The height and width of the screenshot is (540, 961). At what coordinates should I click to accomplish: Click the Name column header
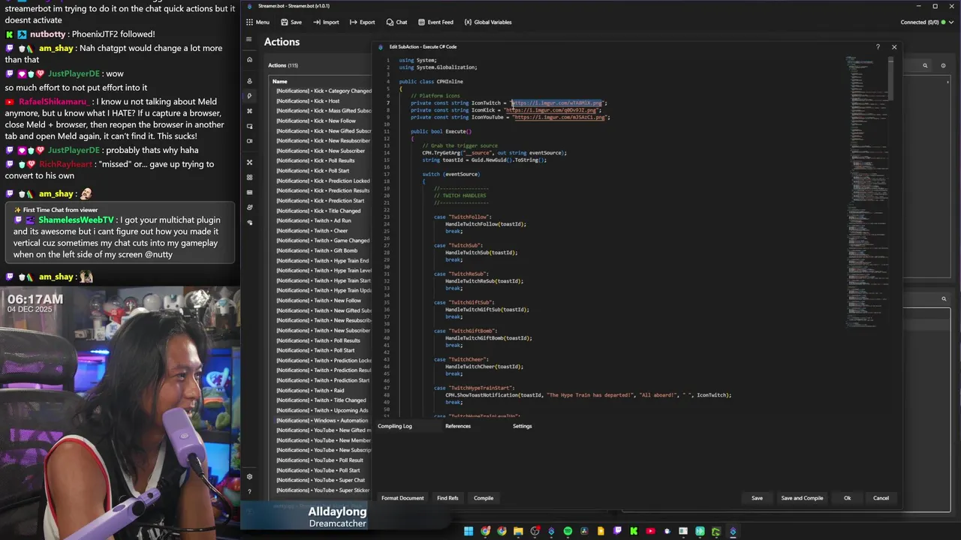pos(280,81)
